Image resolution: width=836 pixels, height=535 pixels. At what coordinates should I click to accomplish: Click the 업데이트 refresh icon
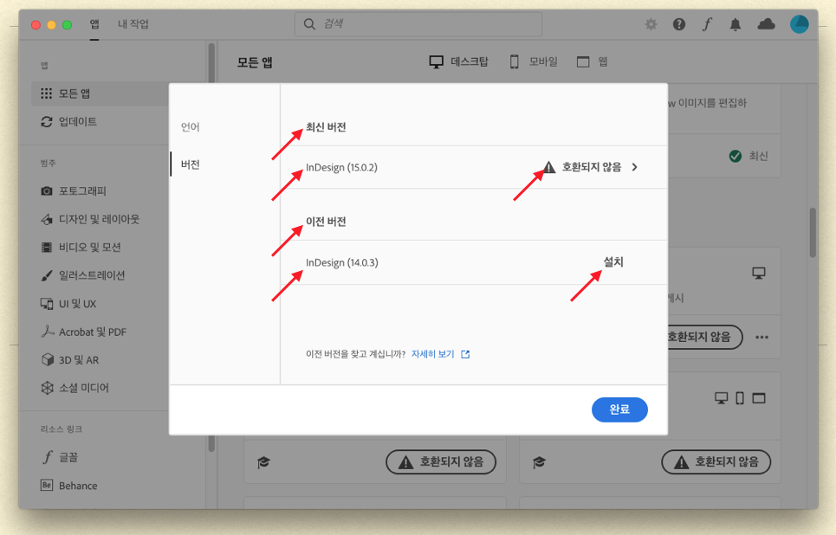[x=47, y=121]
